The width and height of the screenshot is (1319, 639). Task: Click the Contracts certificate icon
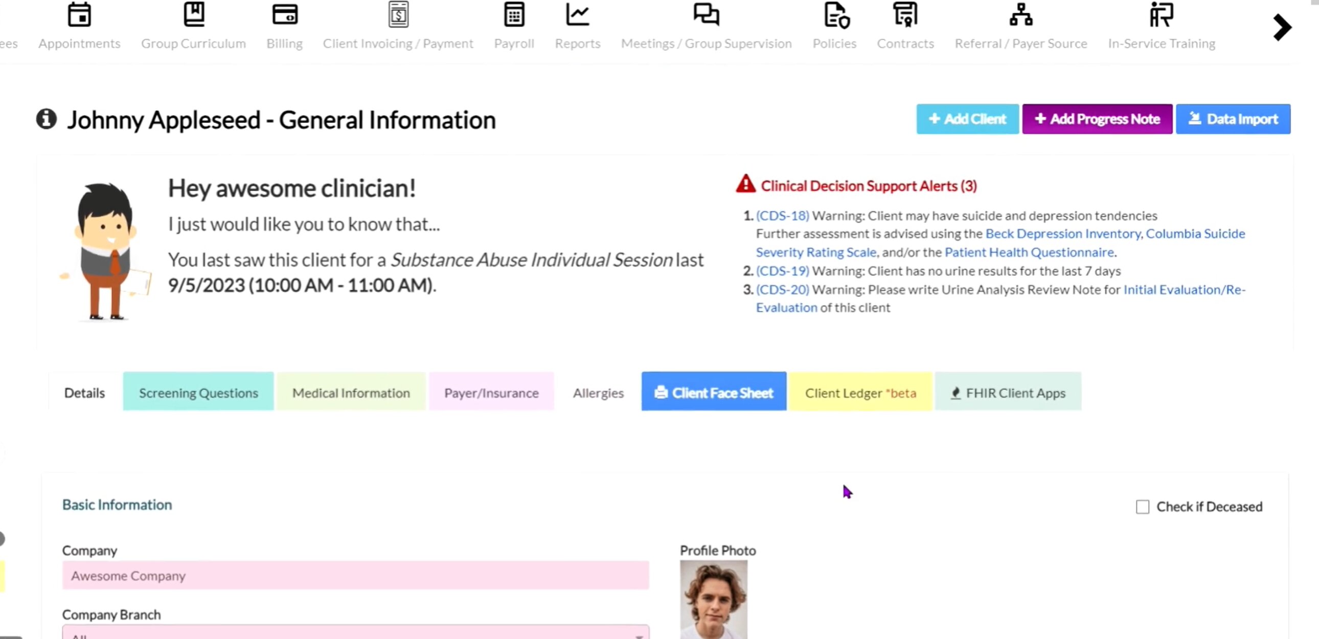905,14
